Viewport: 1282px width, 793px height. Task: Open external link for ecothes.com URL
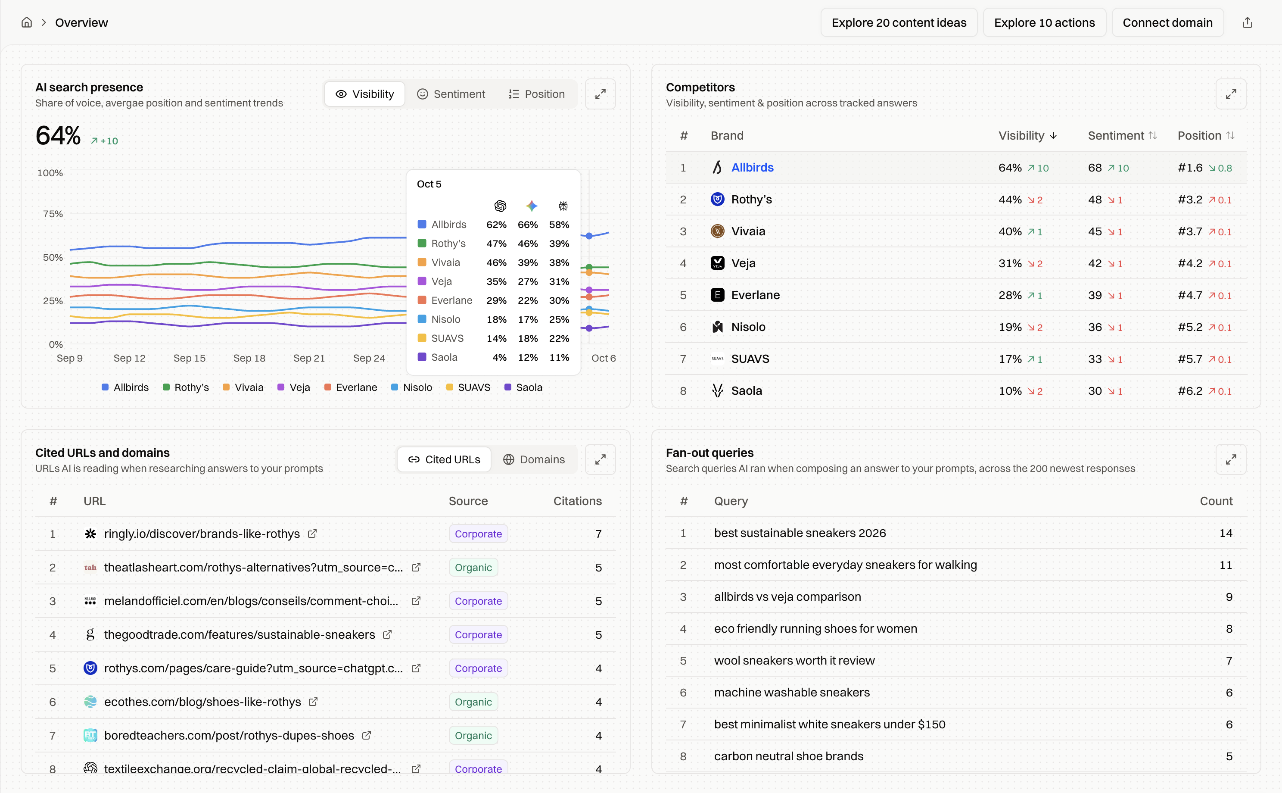pyautogui.click(x=313, y=702)
